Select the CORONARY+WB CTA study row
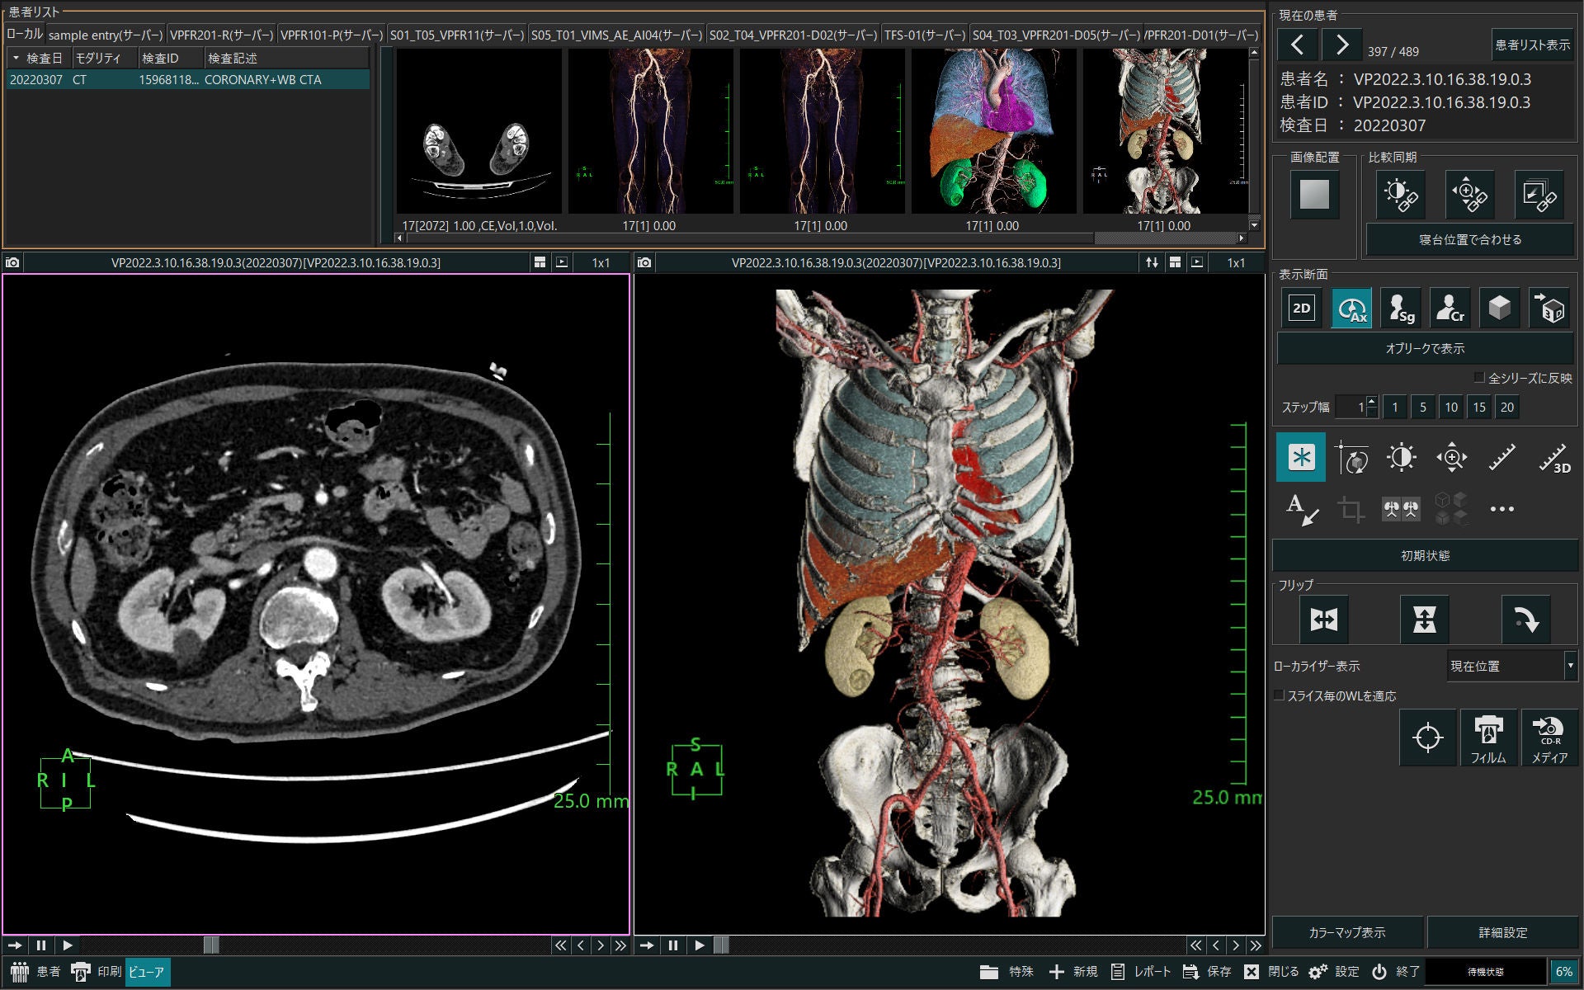1584x990 pixels. [187, 80]
